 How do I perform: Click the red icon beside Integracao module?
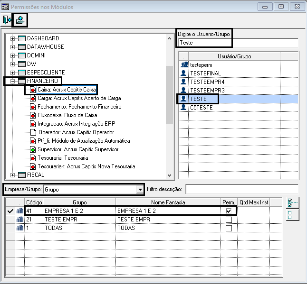click(x=33, y=124)
